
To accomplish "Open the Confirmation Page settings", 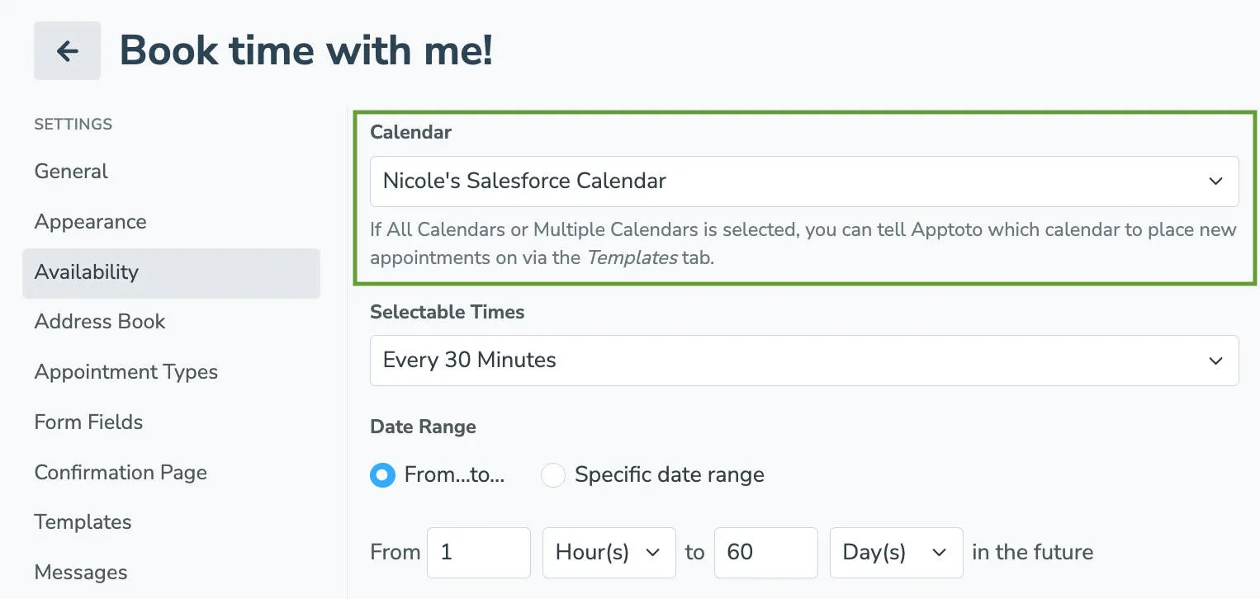I will 120,472.
